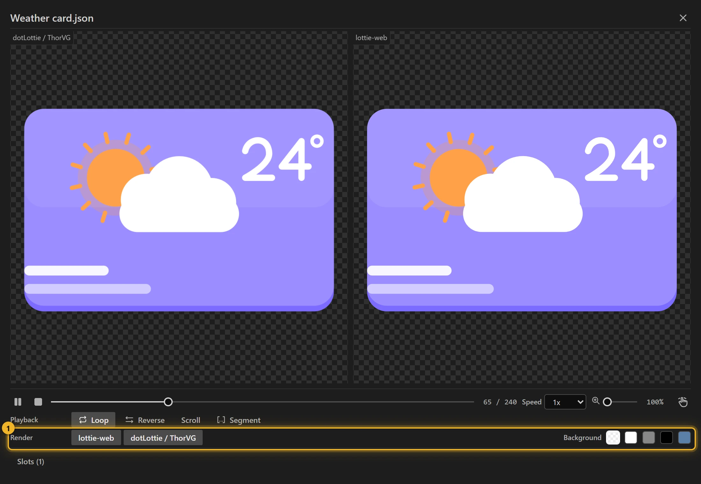Pause the animation playback
This screenshot has height=484, width=701.
(18, 402)
